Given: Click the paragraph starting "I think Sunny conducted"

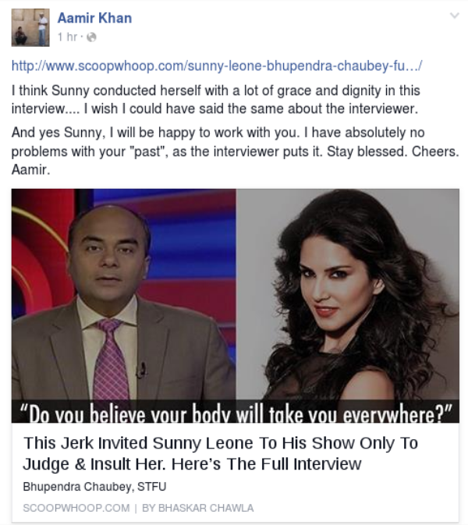Looking at the screenshot, I should point(216,100).
